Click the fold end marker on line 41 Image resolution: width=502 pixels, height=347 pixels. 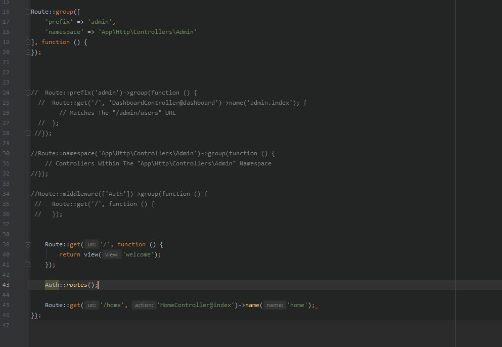(28, 265)
